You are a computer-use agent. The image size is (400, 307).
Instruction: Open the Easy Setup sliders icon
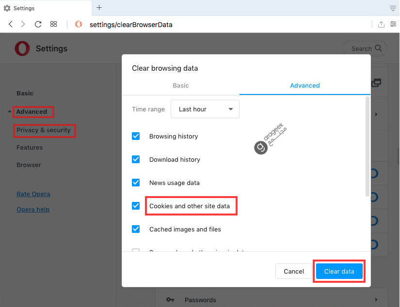coord(393,24)
